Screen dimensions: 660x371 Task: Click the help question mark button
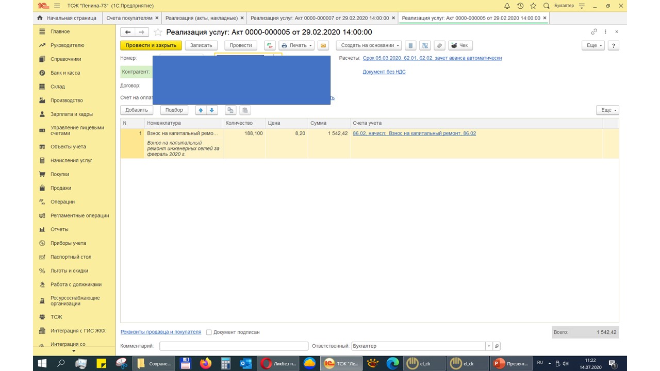pyautogui.click(x=614, y=45)
